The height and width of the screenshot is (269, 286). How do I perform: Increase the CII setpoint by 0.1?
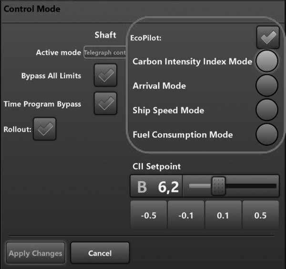(223, 215)
